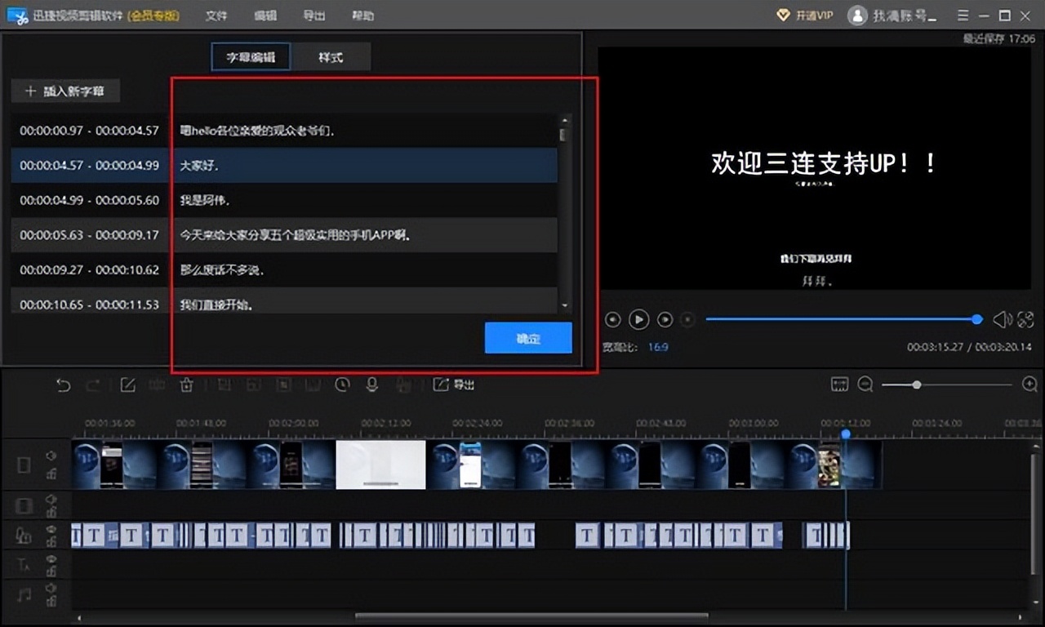Mute the main video track
The image size is (1045, 627).
[51, 457]
